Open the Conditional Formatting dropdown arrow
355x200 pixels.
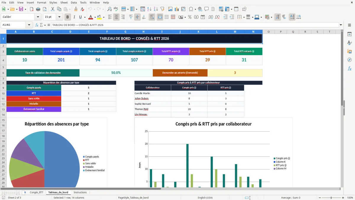point(271,17)
